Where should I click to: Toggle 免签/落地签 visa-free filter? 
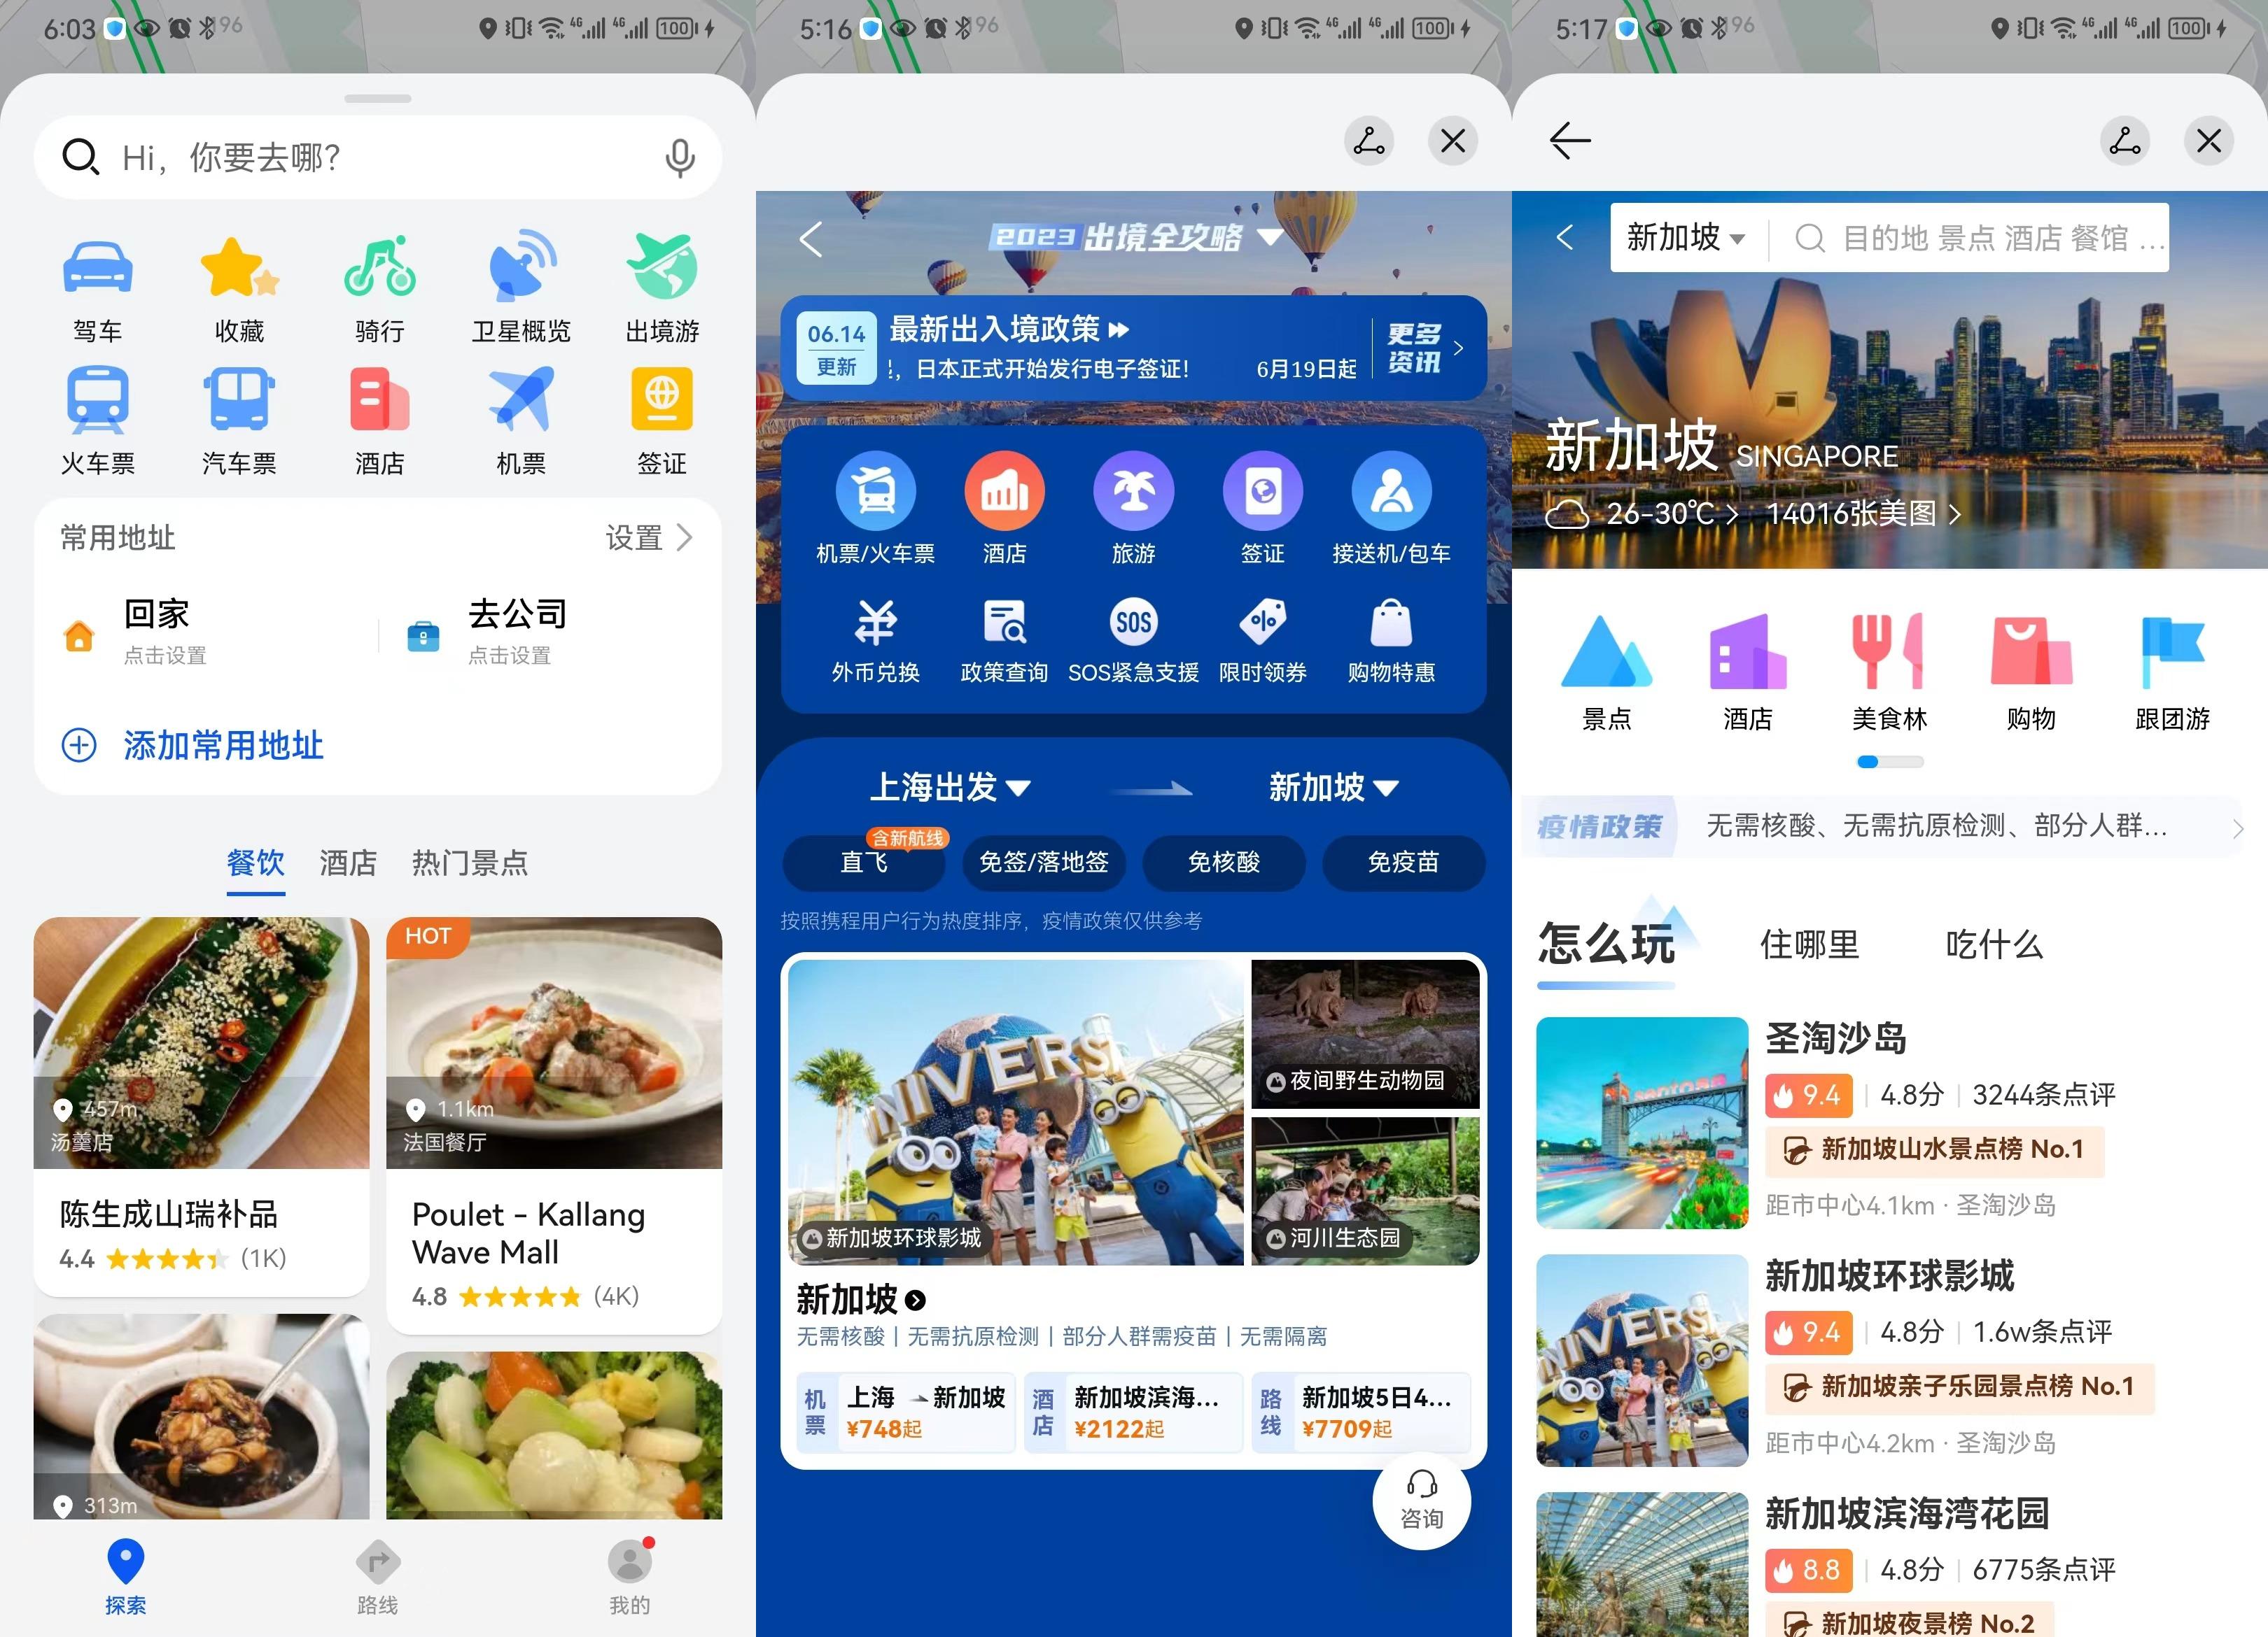click(x=1044, y=863)
